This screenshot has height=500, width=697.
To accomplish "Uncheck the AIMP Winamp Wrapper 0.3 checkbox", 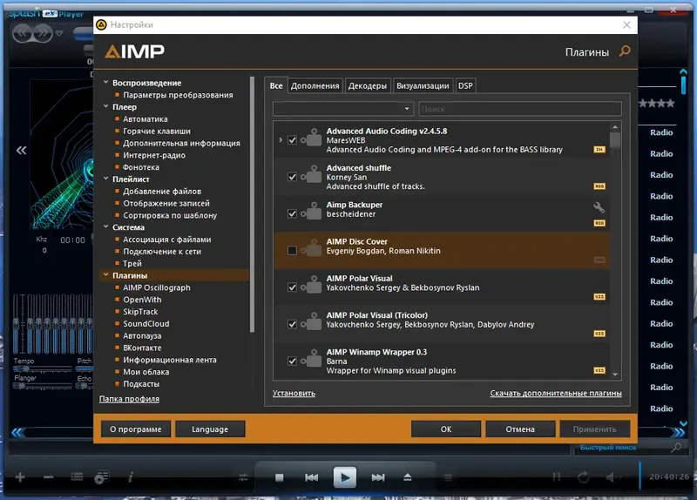I will tap(292, 361).
